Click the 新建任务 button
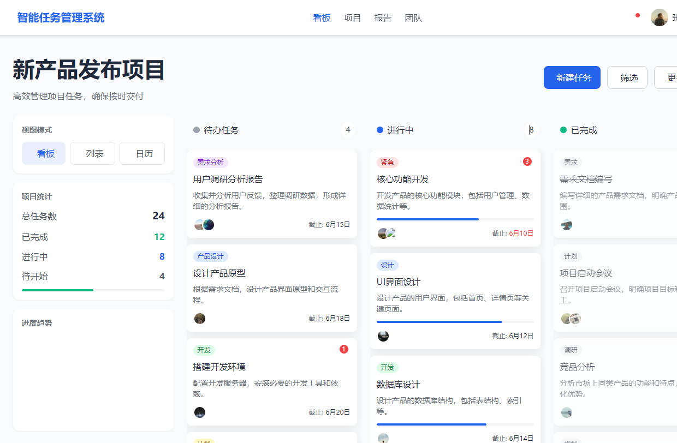Screen dimensions: 677x443 click(572, 77)
